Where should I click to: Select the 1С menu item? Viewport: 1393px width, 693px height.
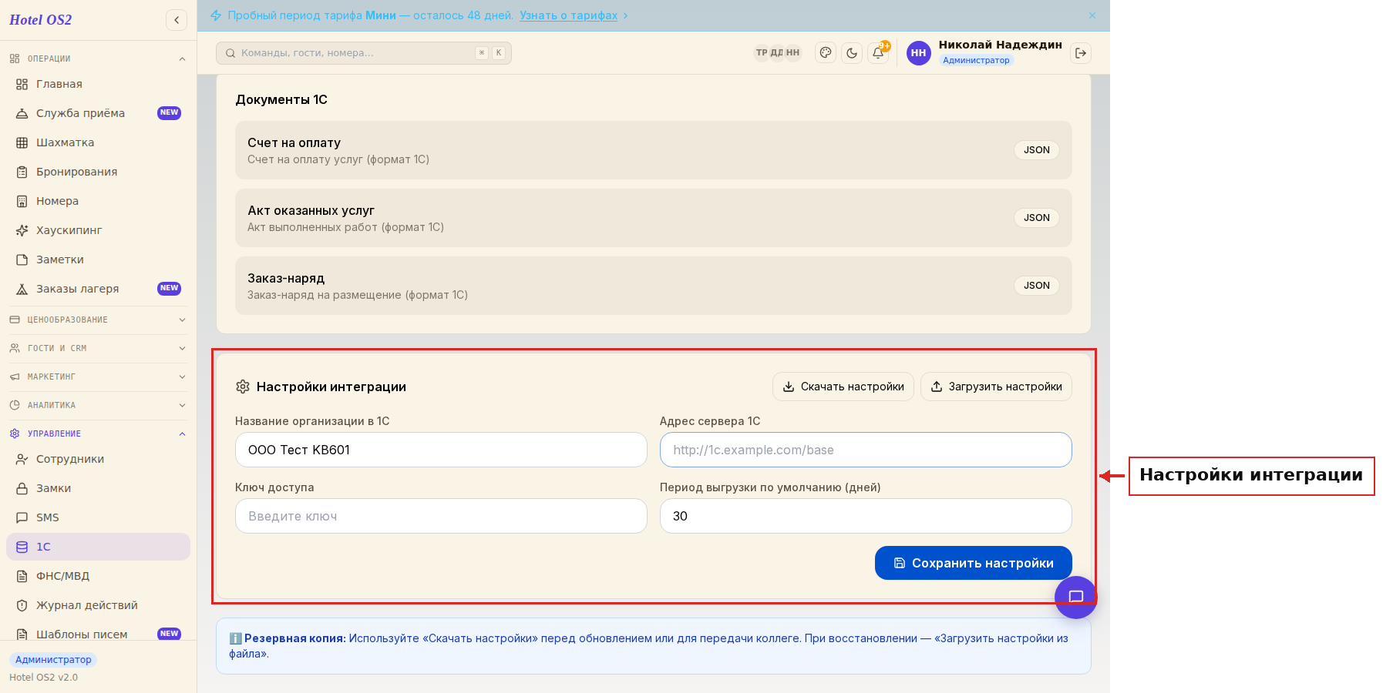(98, 547)
